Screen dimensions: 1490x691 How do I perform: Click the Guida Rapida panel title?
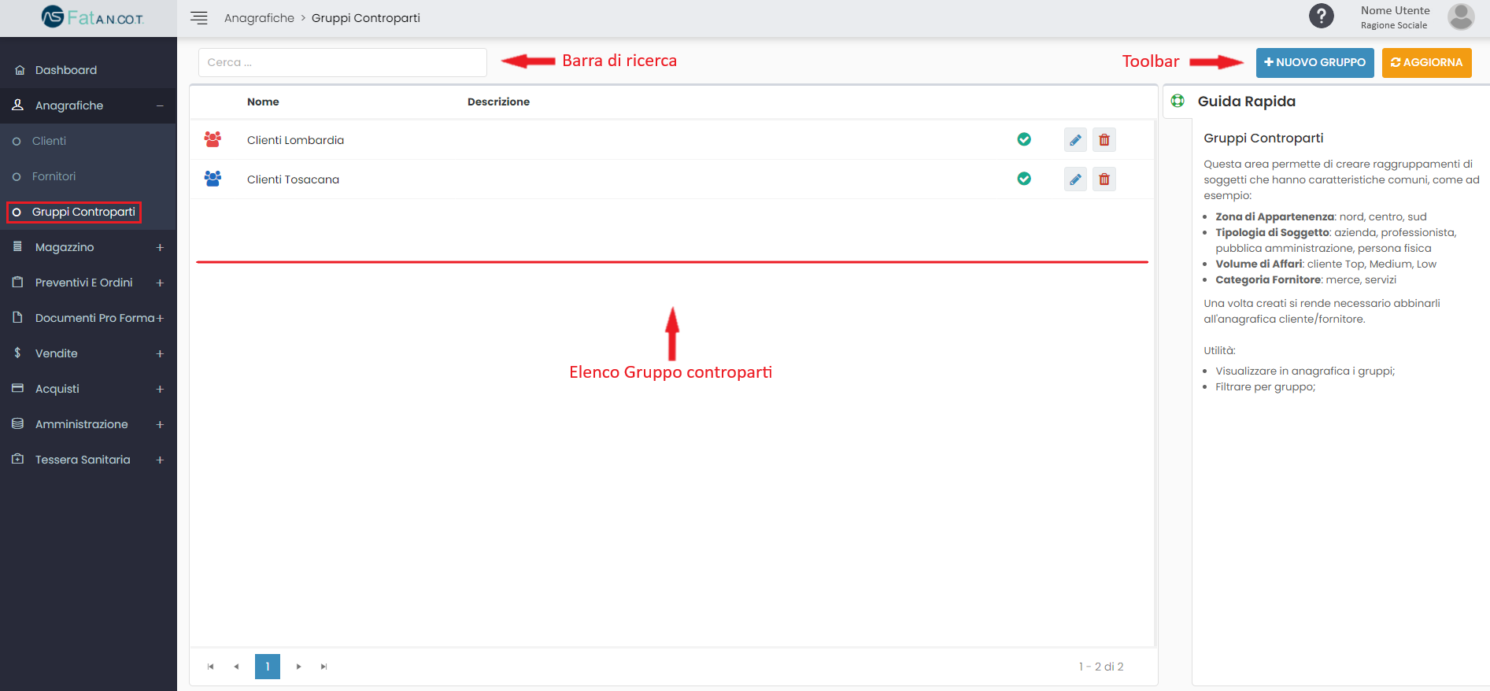(x=1246, y=101)
